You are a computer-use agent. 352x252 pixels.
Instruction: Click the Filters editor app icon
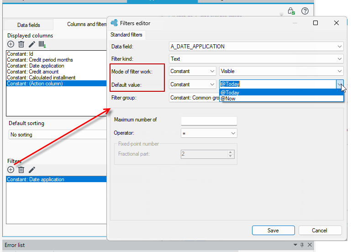[114, 23]
